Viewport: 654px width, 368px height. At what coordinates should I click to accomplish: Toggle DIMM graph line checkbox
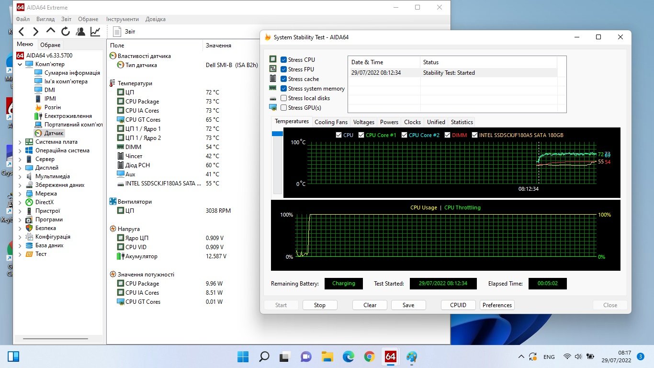click(x=448, y=135)
